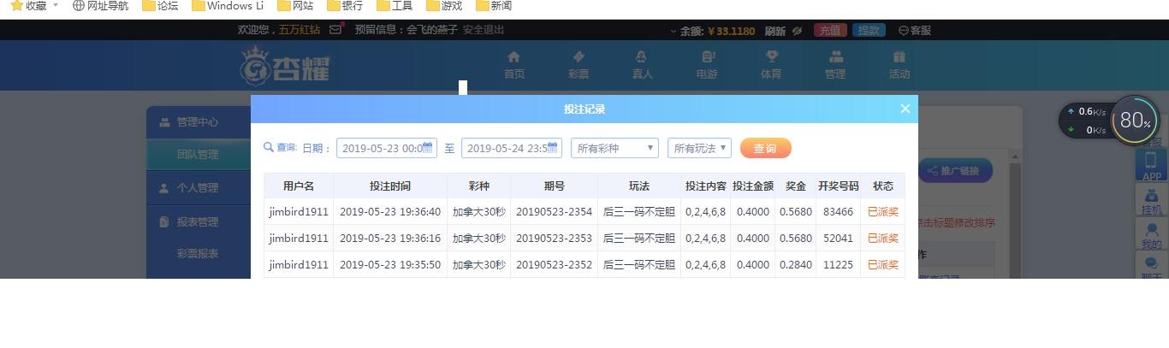Open the 彩票 lottery nav icon
This screenshot has width=1169, height=348.
pyautogui.click(x=579, y=57)
